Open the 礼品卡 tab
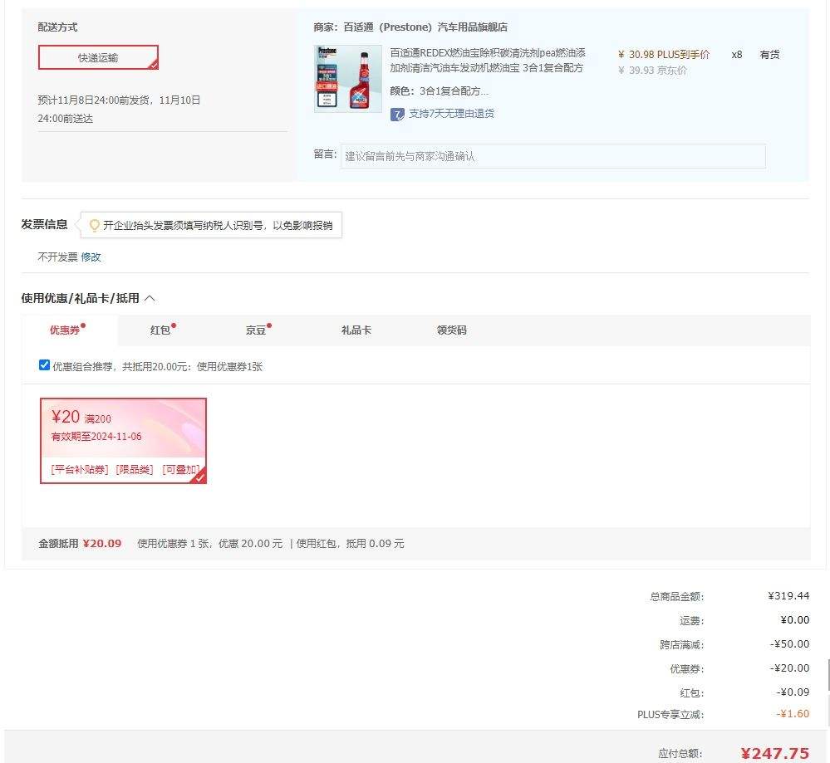 click(355, 330)
